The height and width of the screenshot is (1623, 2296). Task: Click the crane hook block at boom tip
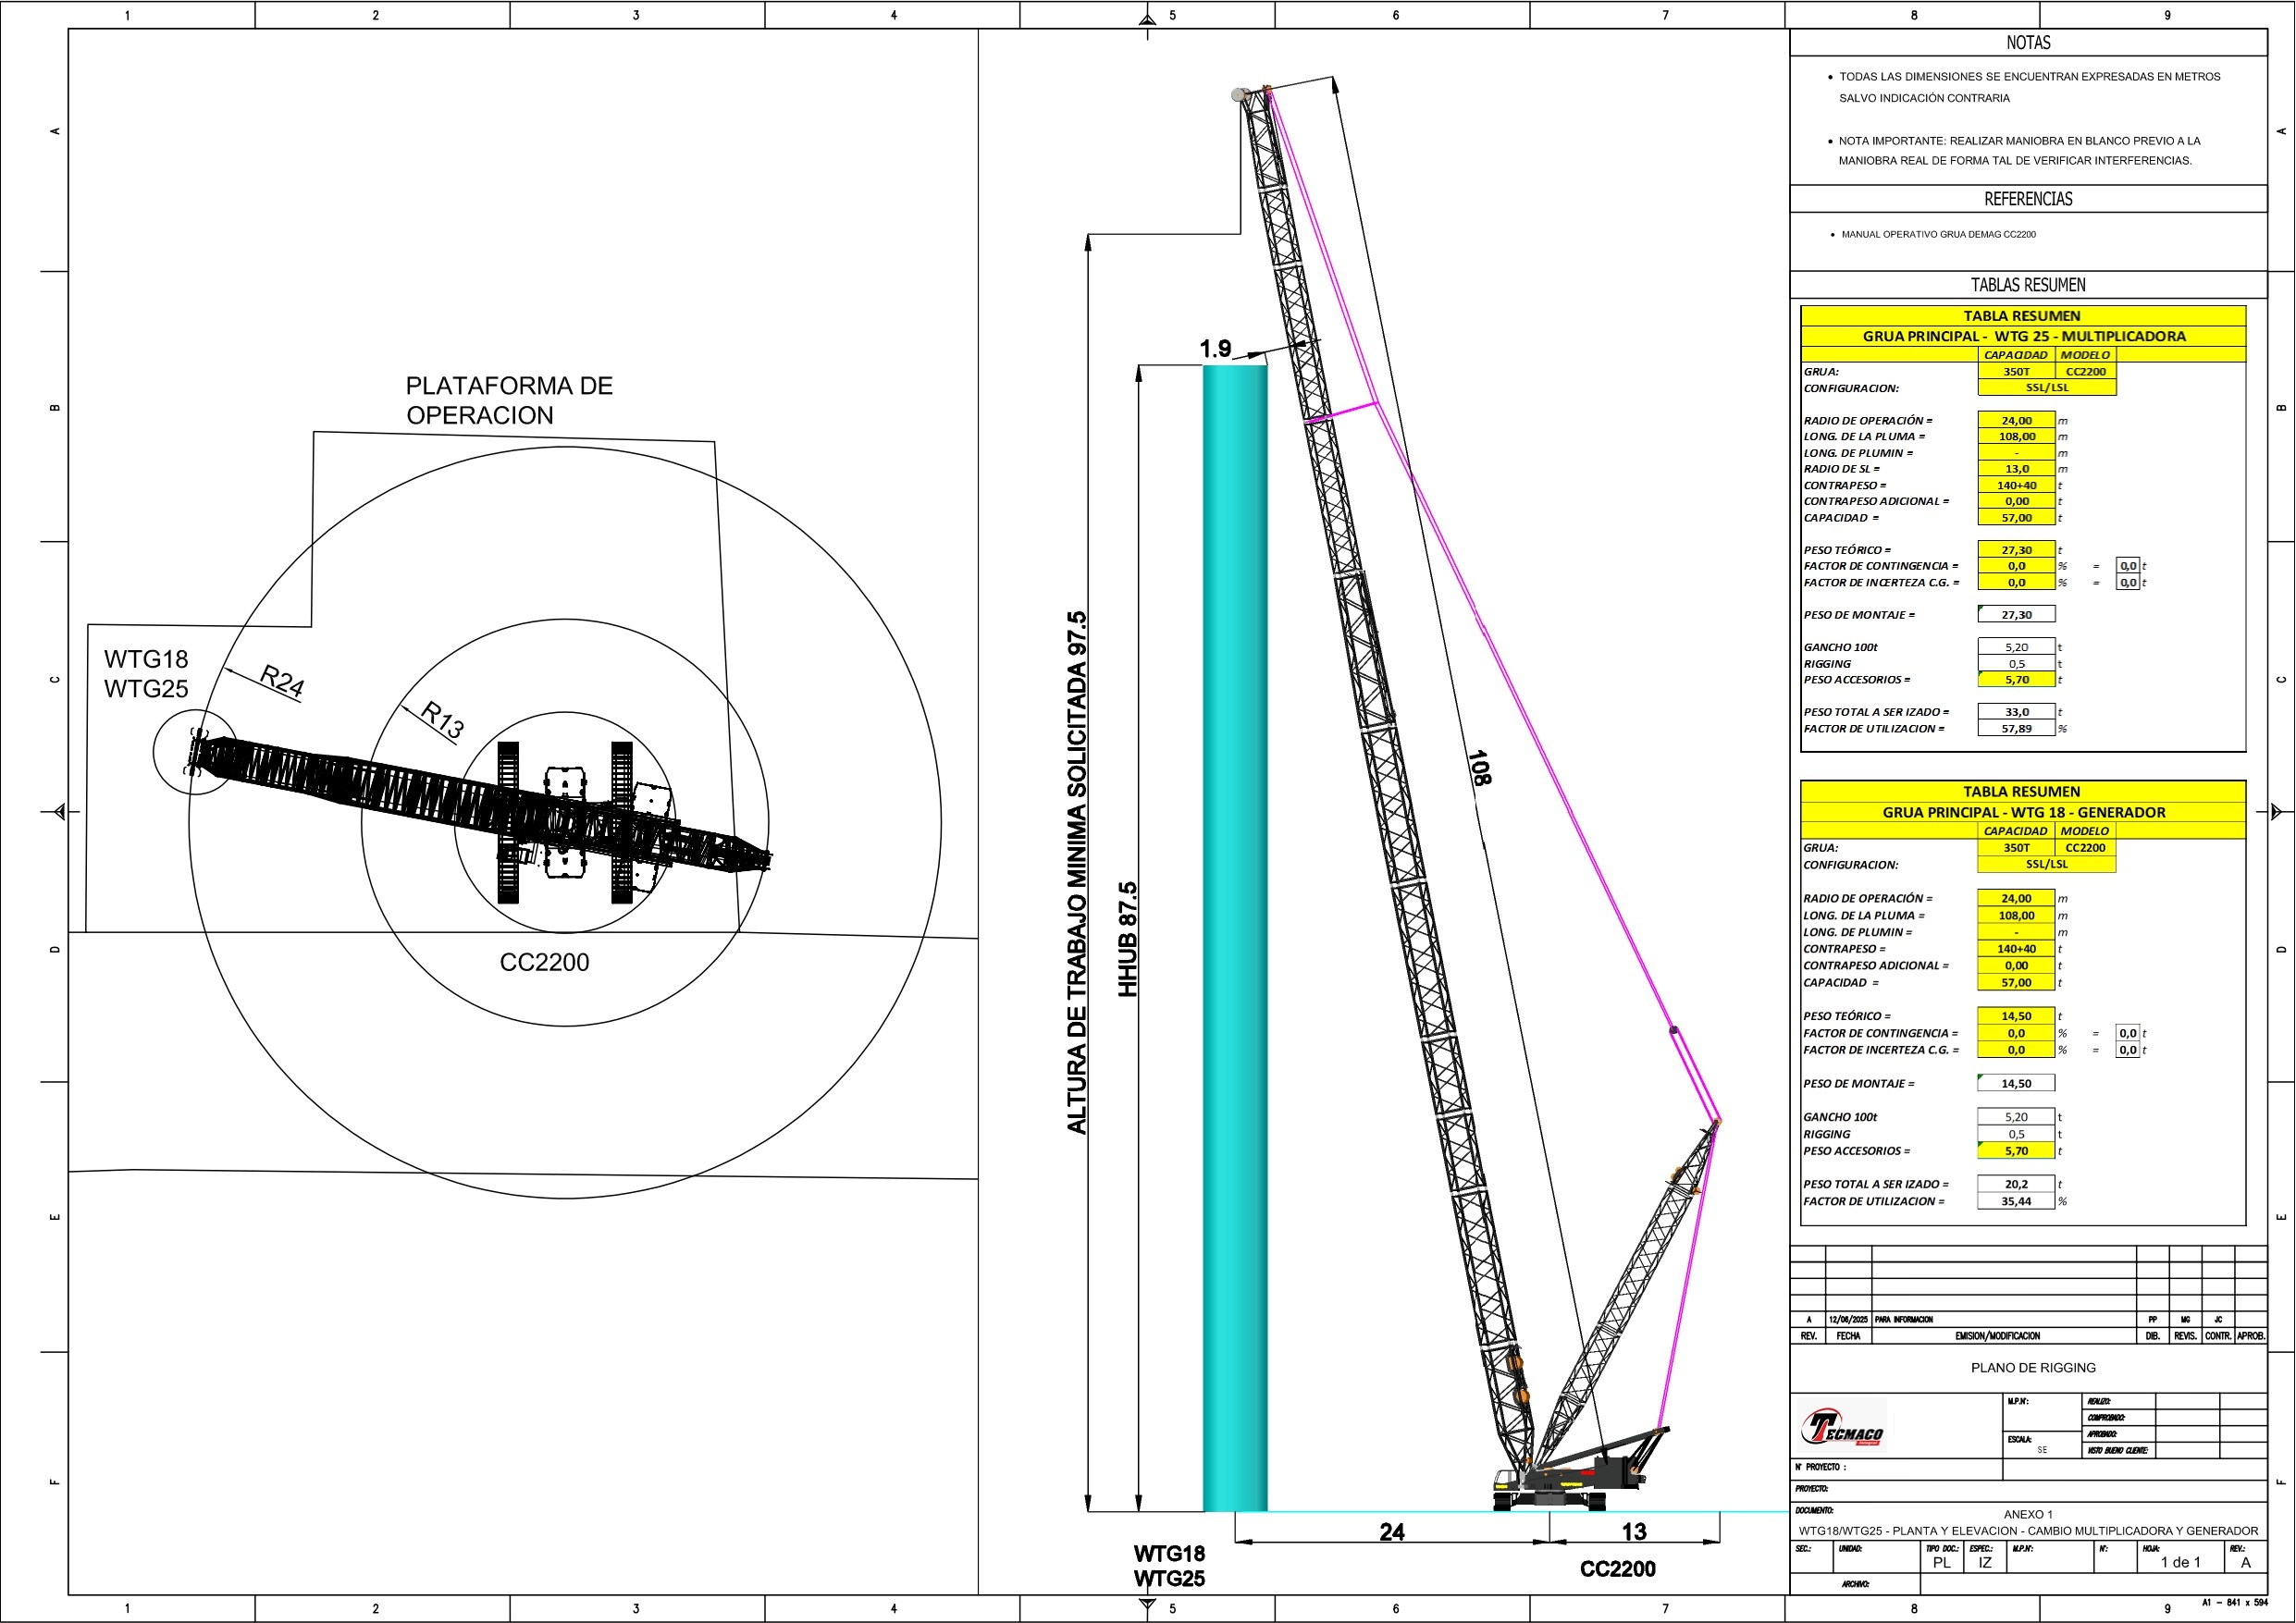tap(1239, 95)
